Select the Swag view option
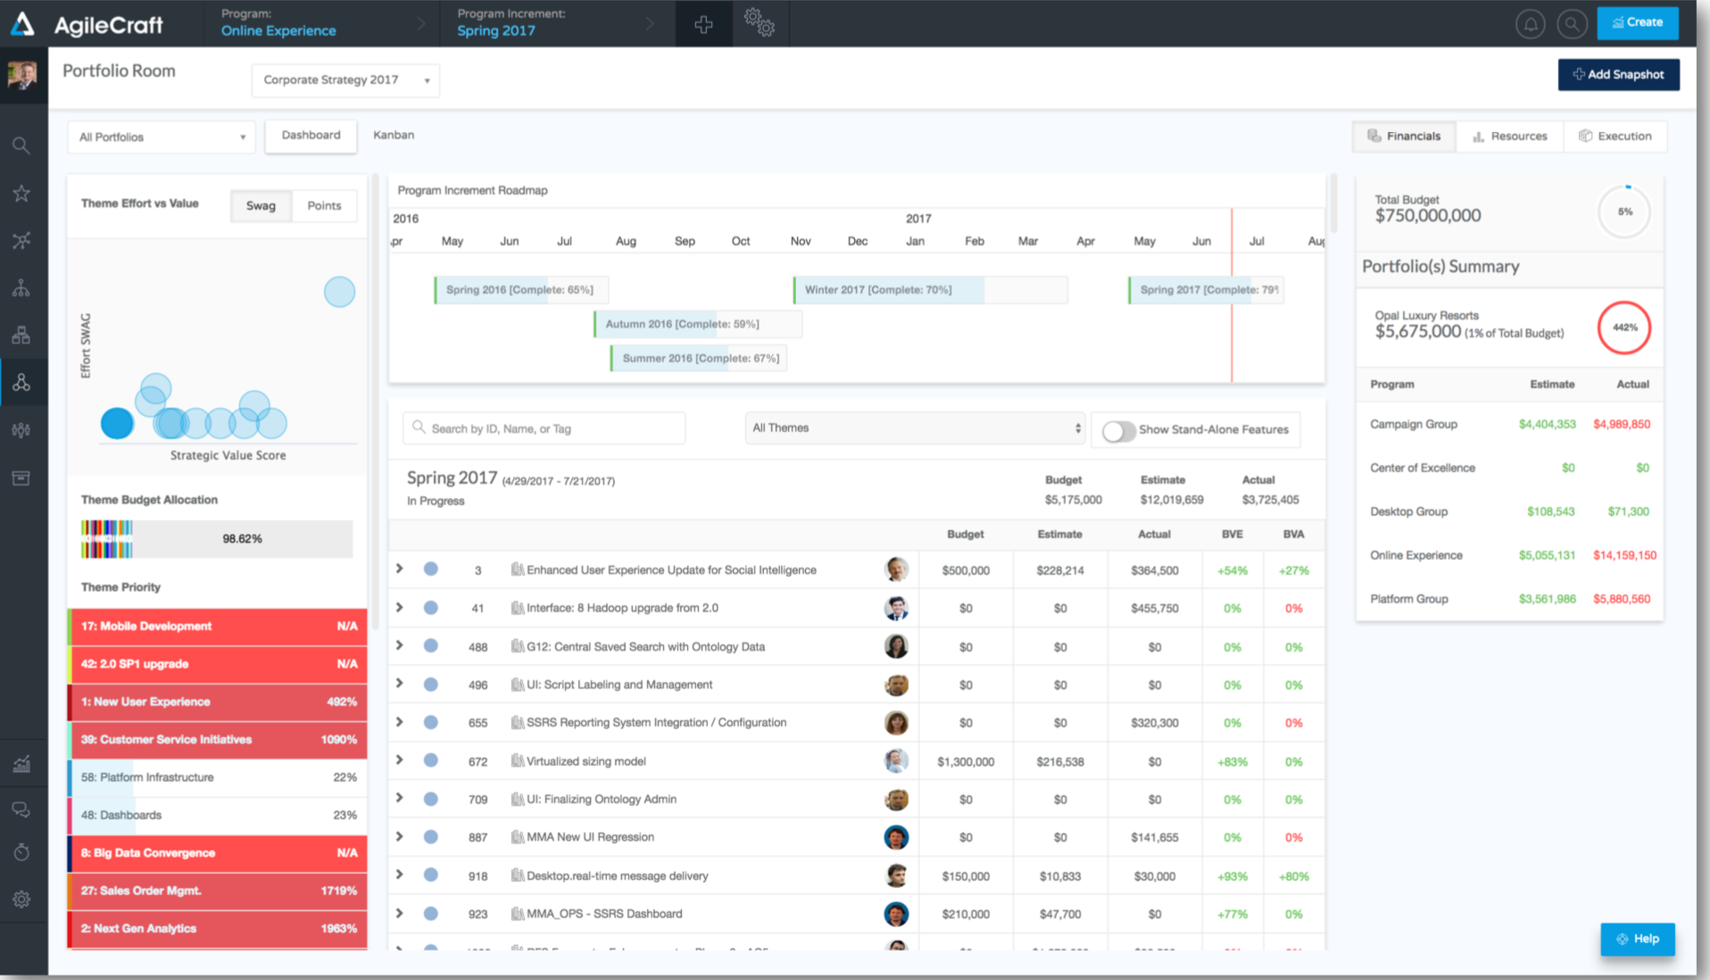Viewport: 1710px width, 980px height. tap(261, 205)
